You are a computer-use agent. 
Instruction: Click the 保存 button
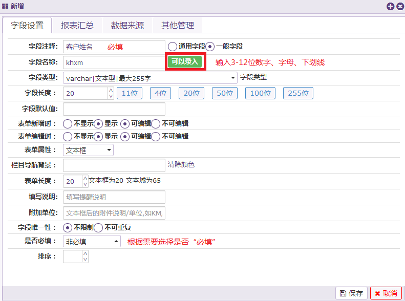[351, 293]
